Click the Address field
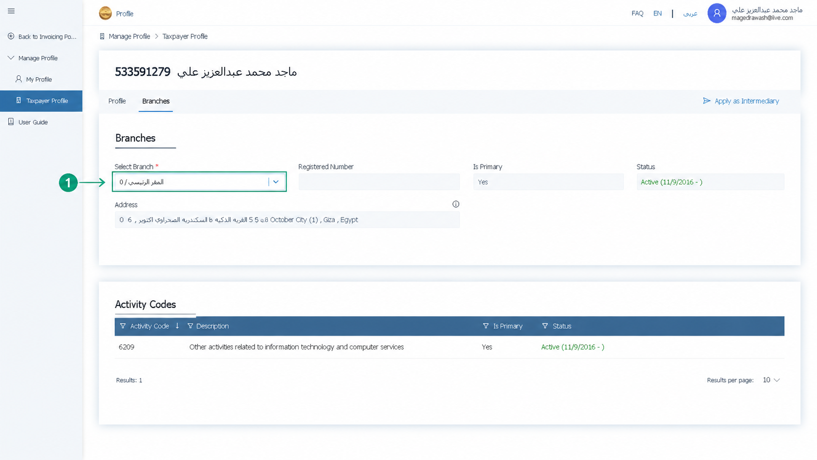Screen dimensions: 817x460 (287, 220)
